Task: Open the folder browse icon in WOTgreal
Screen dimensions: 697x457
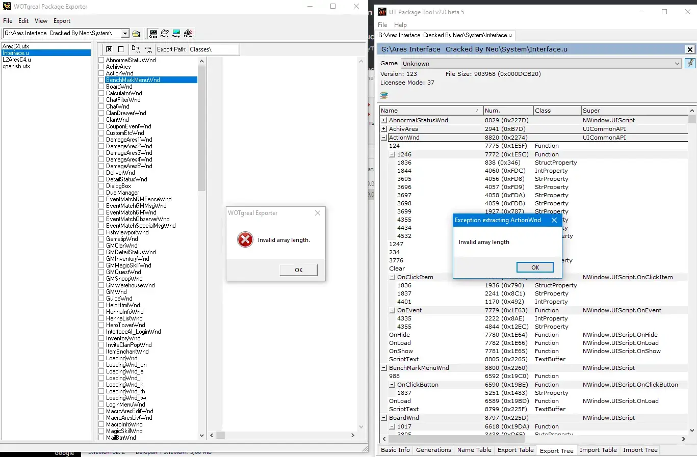Action: 136,34
